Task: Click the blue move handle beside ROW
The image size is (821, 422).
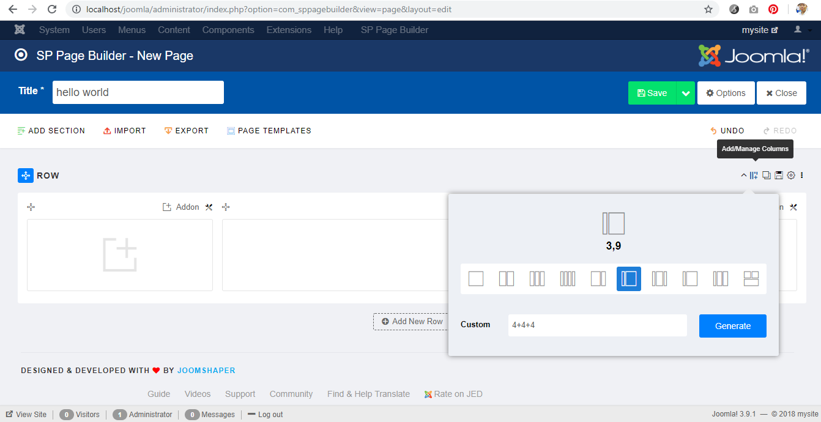Action: pyautogui.click(x=26, y=176)
